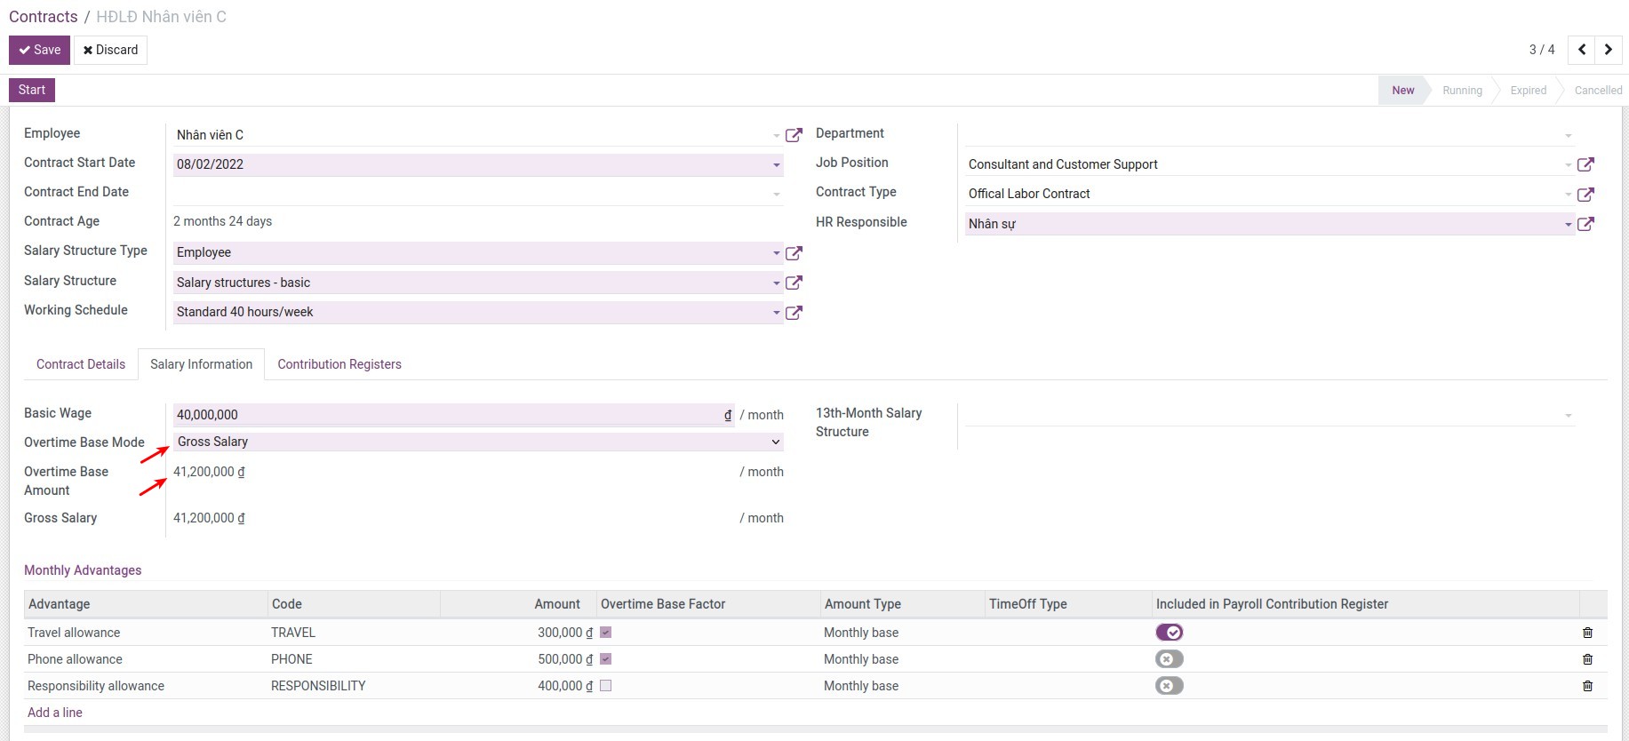The width and height of the screenshot is (1629, 741).
Task: Open HR Responsible external link icon
Action: click(1585, 224)
